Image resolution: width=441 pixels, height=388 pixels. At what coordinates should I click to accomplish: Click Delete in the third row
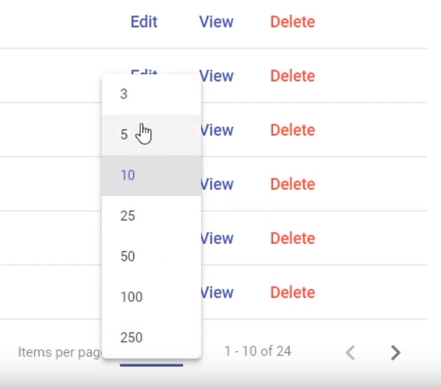pyautogui.click(x=292, y=130)
